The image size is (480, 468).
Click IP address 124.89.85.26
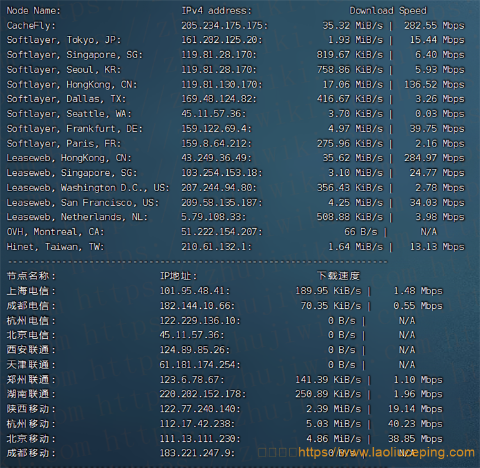(x=195, y=350)
